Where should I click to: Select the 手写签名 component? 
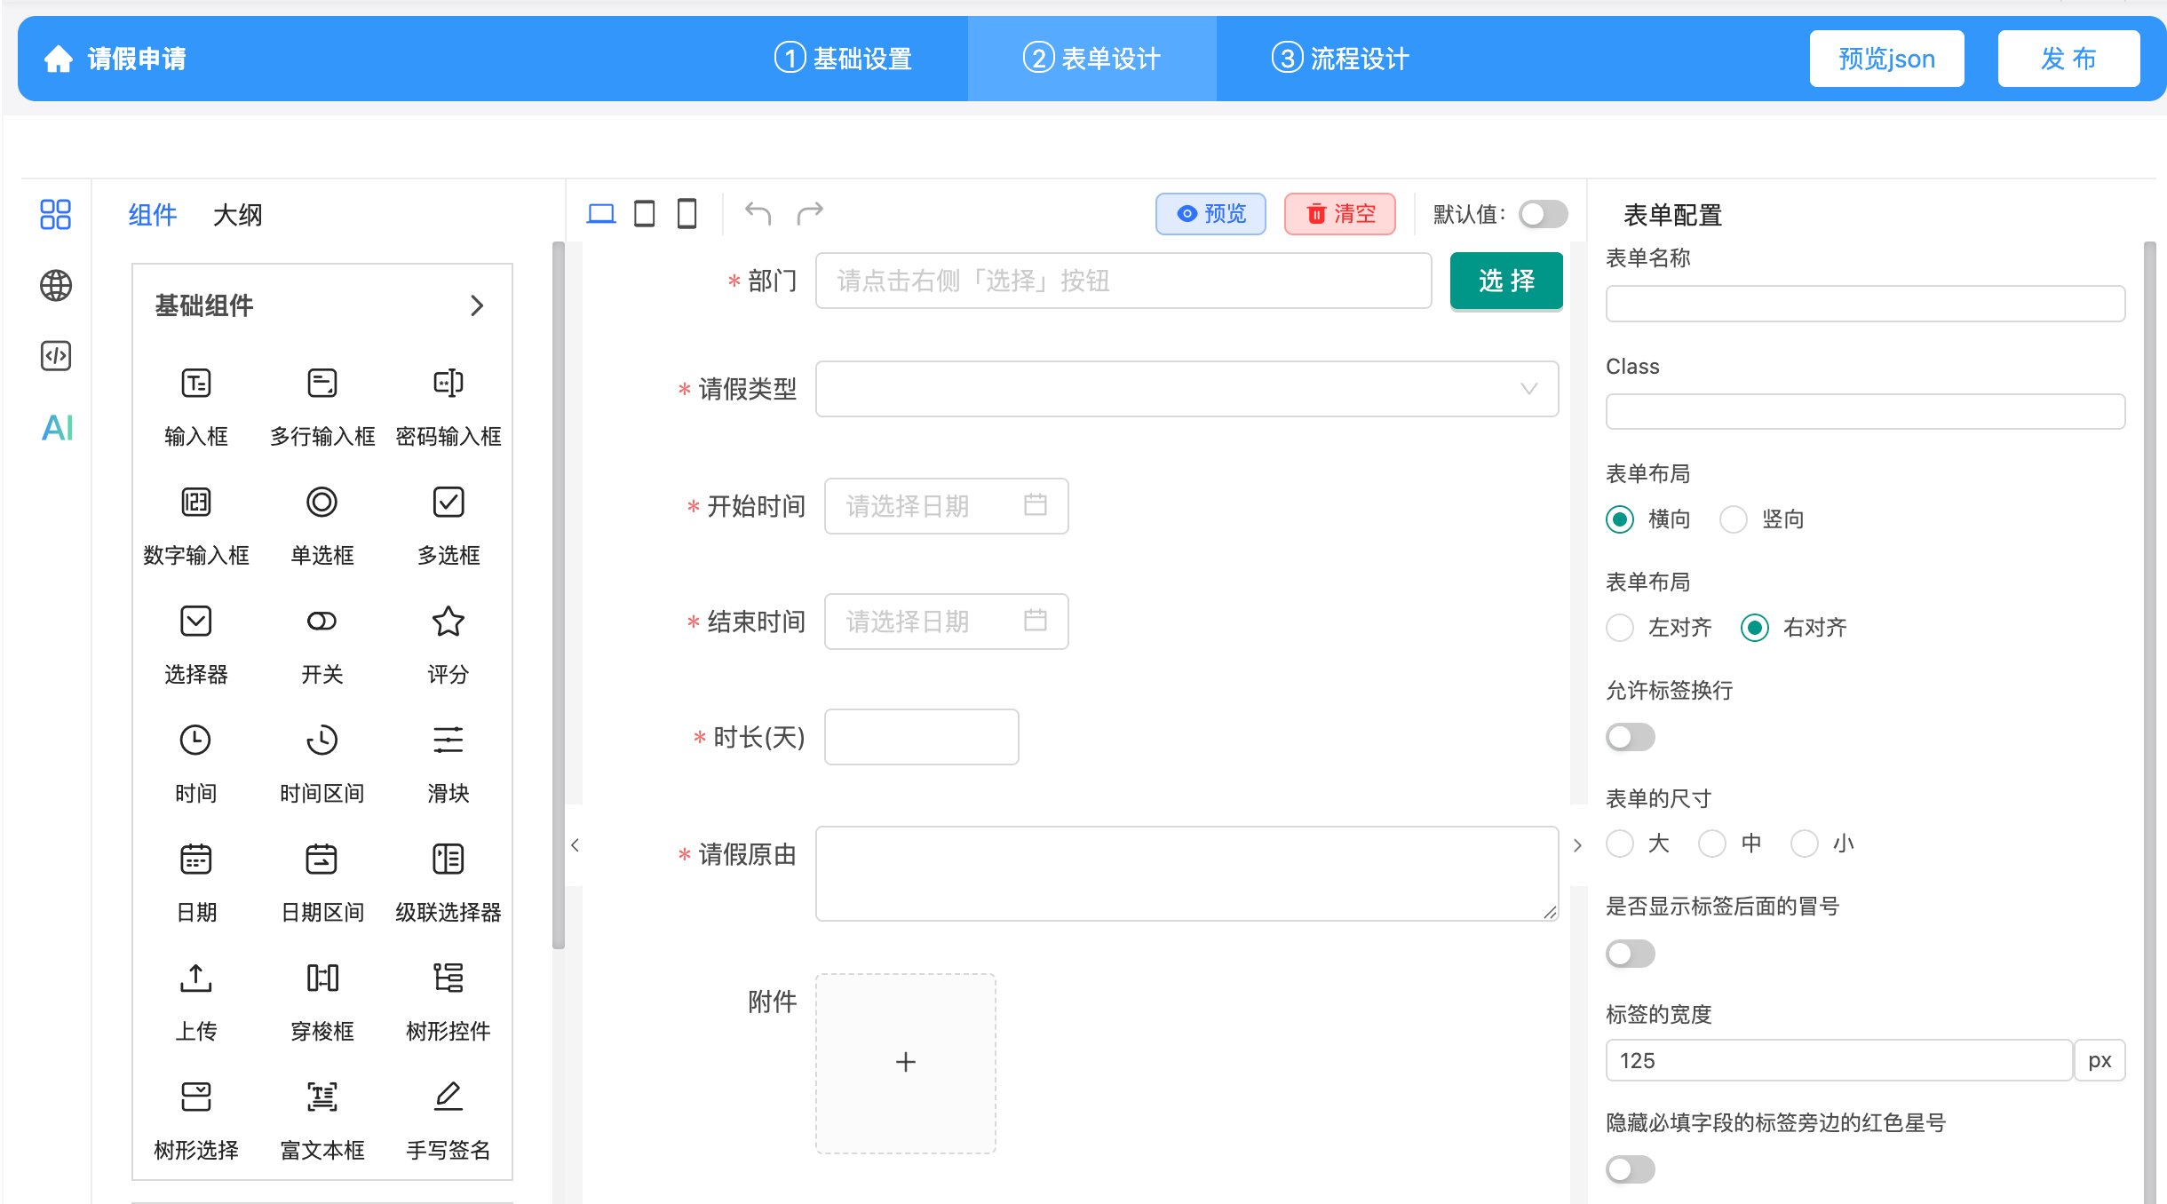click(x=448, y=1120)
